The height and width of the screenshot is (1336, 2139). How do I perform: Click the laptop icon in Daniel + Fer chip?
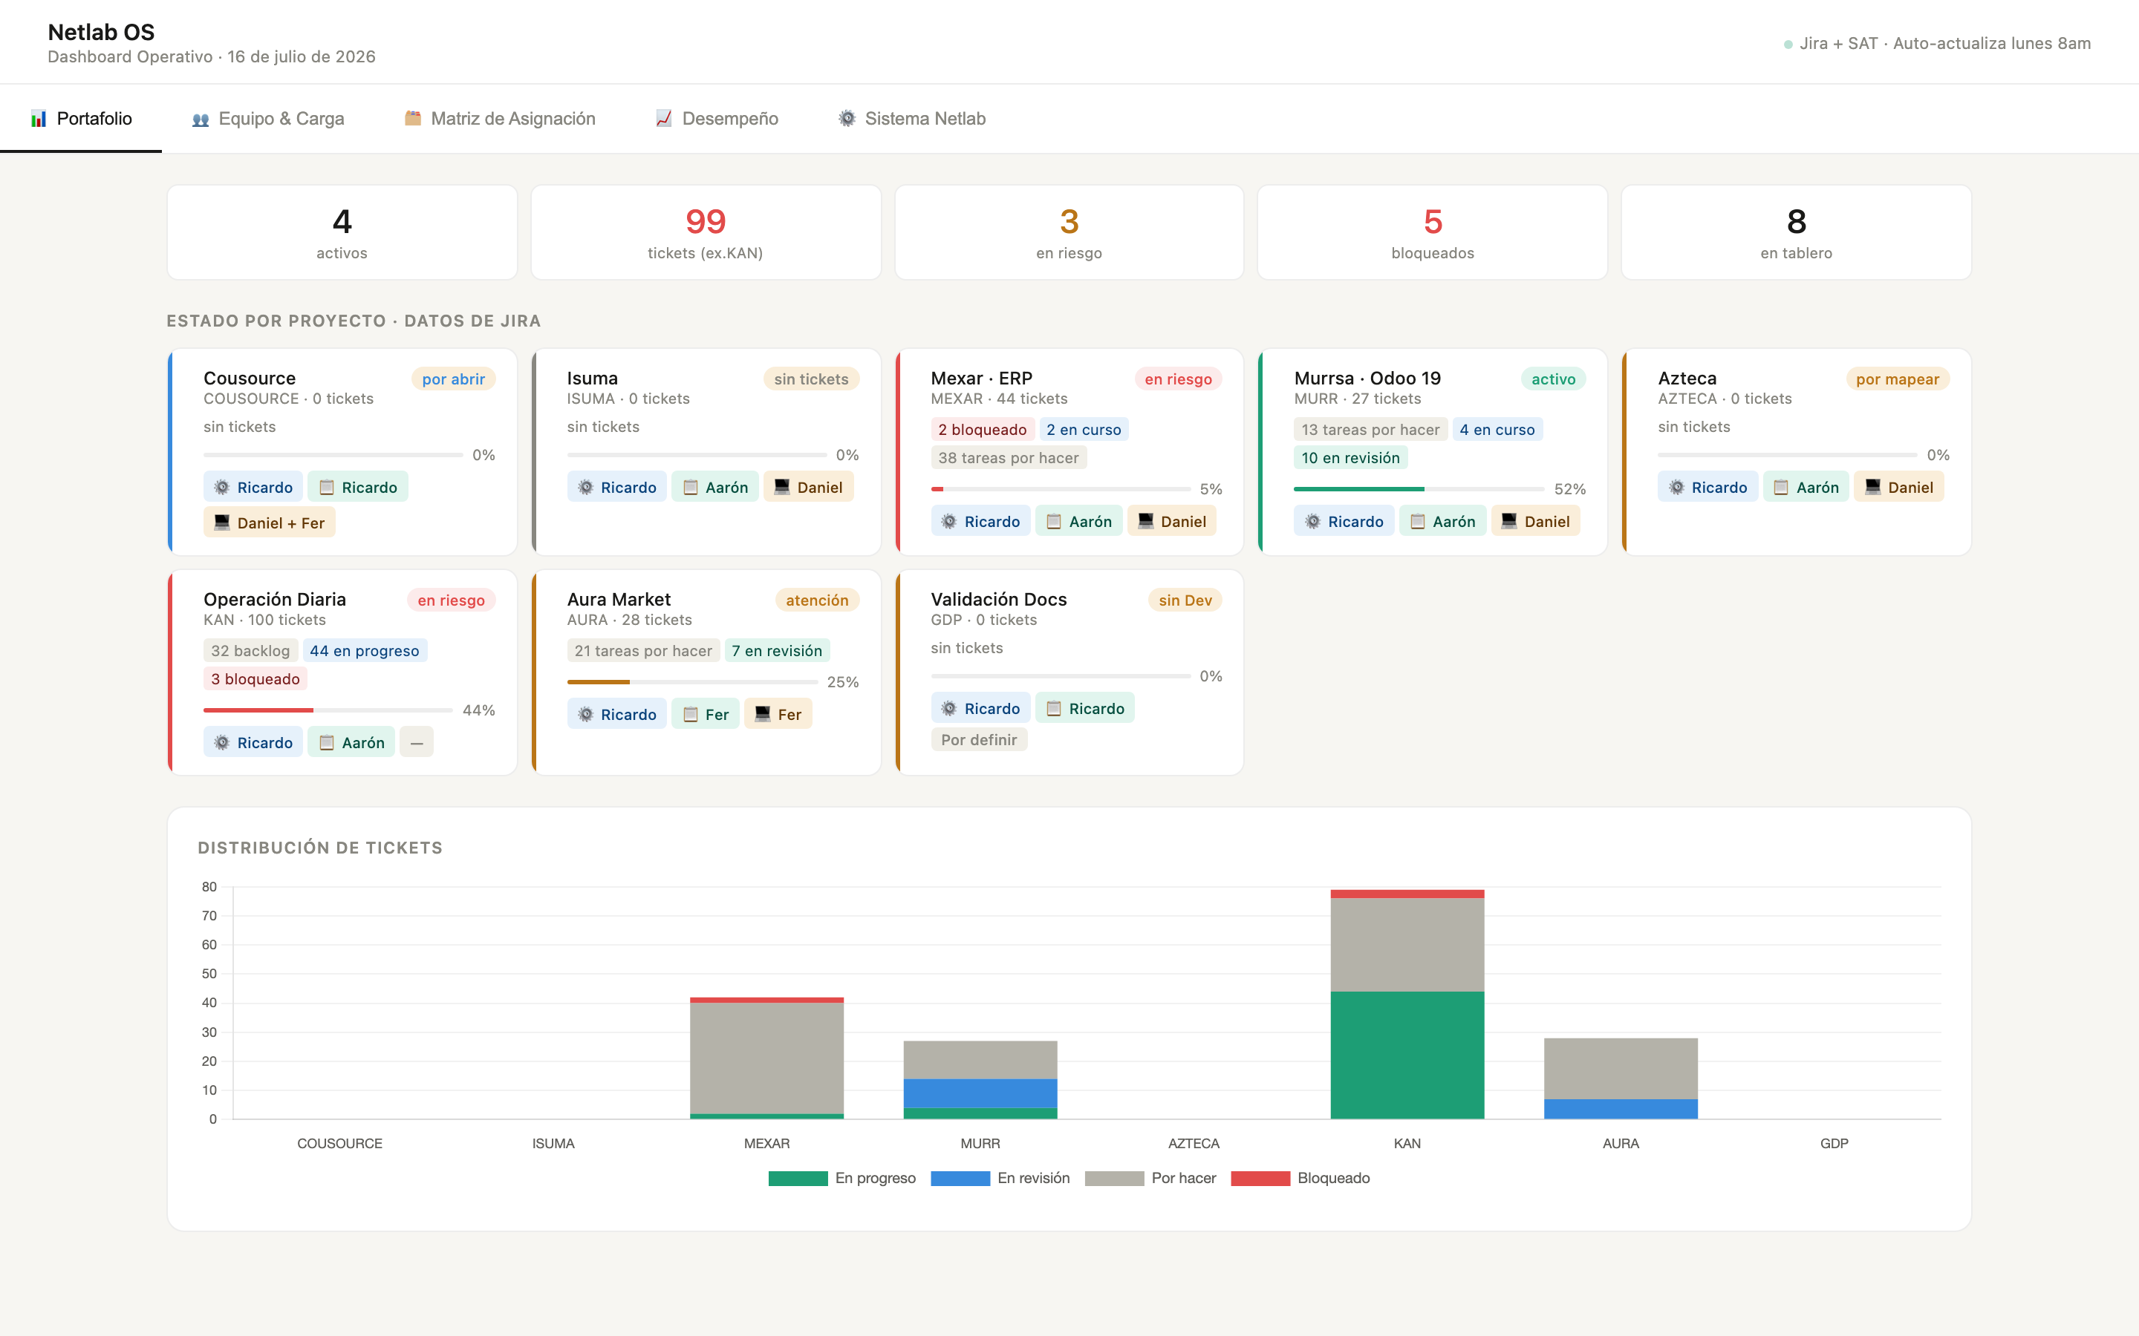point(222,523)
